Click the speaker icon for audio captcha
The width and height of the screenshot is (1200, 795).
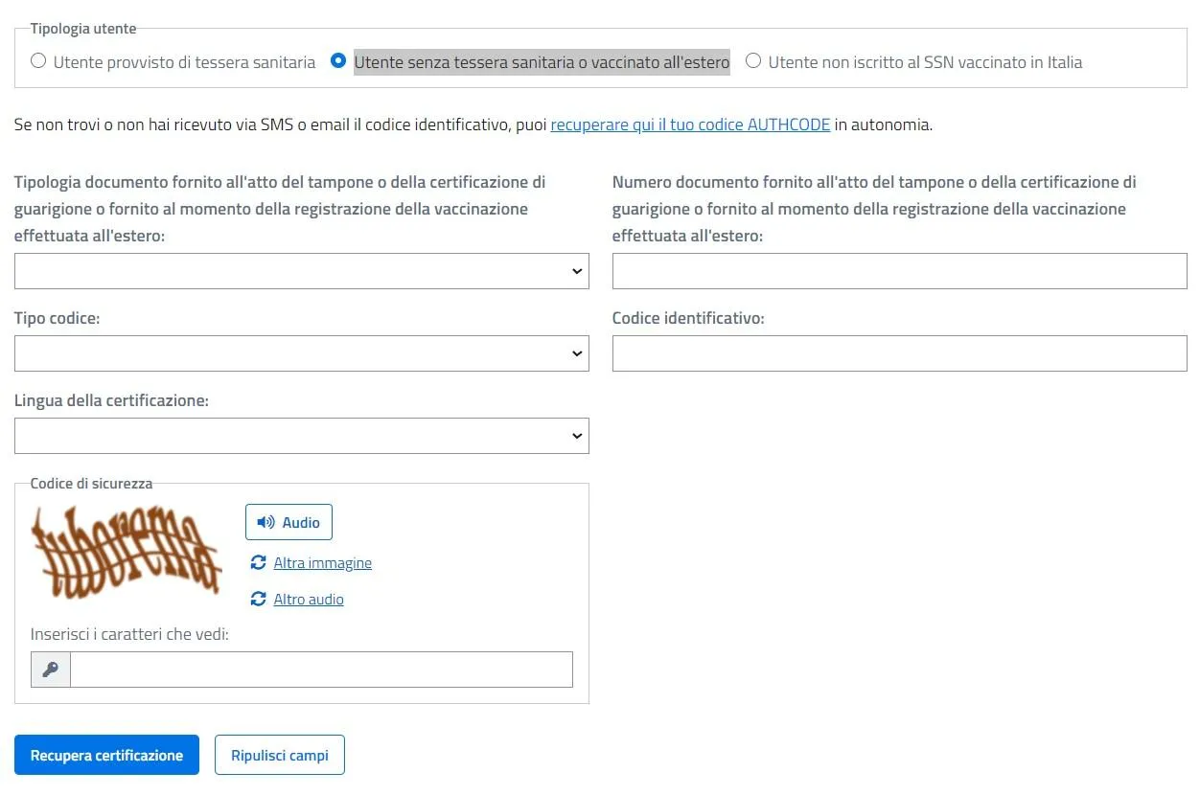(x=265, y=522)
